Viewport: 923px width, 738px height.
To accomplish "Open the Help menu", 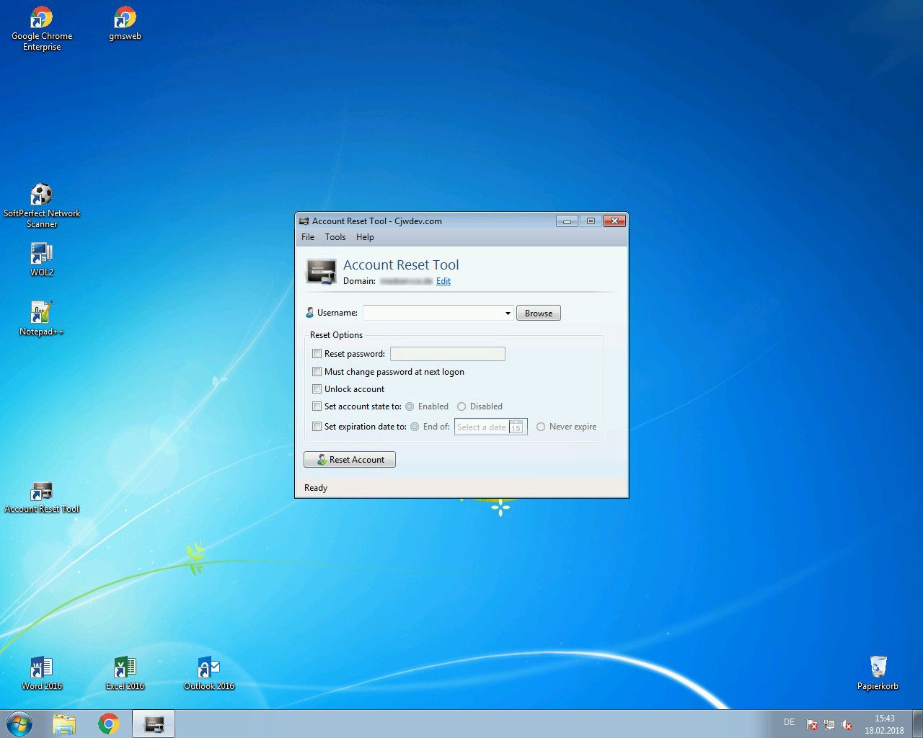I will point(365,237).
